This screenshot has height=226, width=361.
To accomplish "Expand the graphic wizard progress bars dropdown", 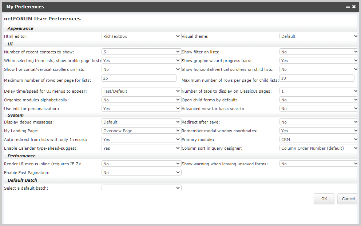I will pyautogui.click(x=318, y=60).
